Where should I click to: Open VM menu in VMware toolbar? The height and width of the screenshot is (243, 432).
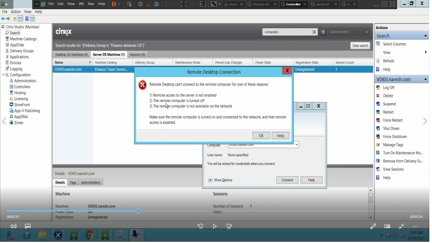(81, 4)
